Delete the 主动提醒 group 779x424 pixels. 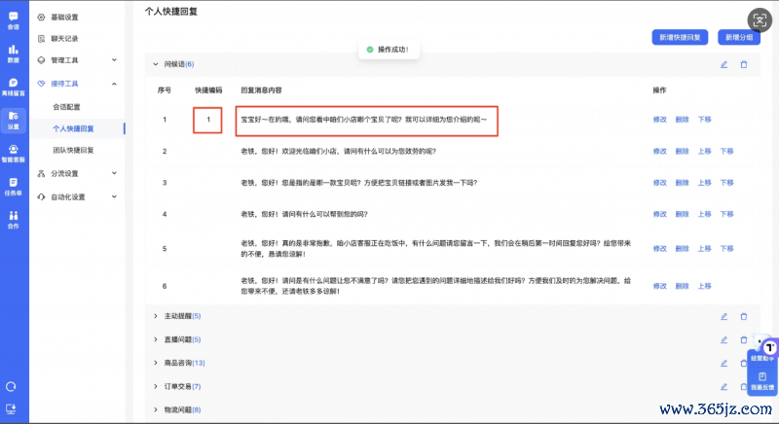click(x=744, y=316)
